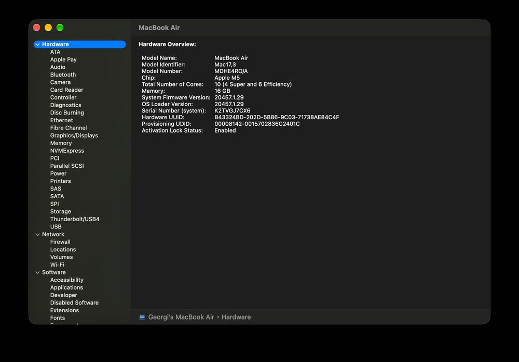Click the model number MDHE4RO/A
Viewport: 519px width, 362px height.
tap(231, 71)
